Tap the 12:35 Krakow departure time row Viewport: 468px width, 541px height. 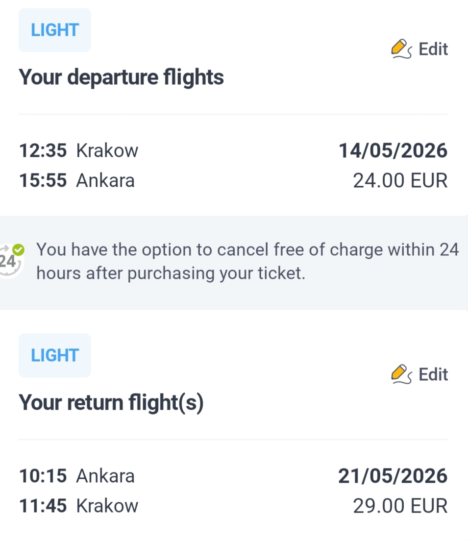(79, 151)
